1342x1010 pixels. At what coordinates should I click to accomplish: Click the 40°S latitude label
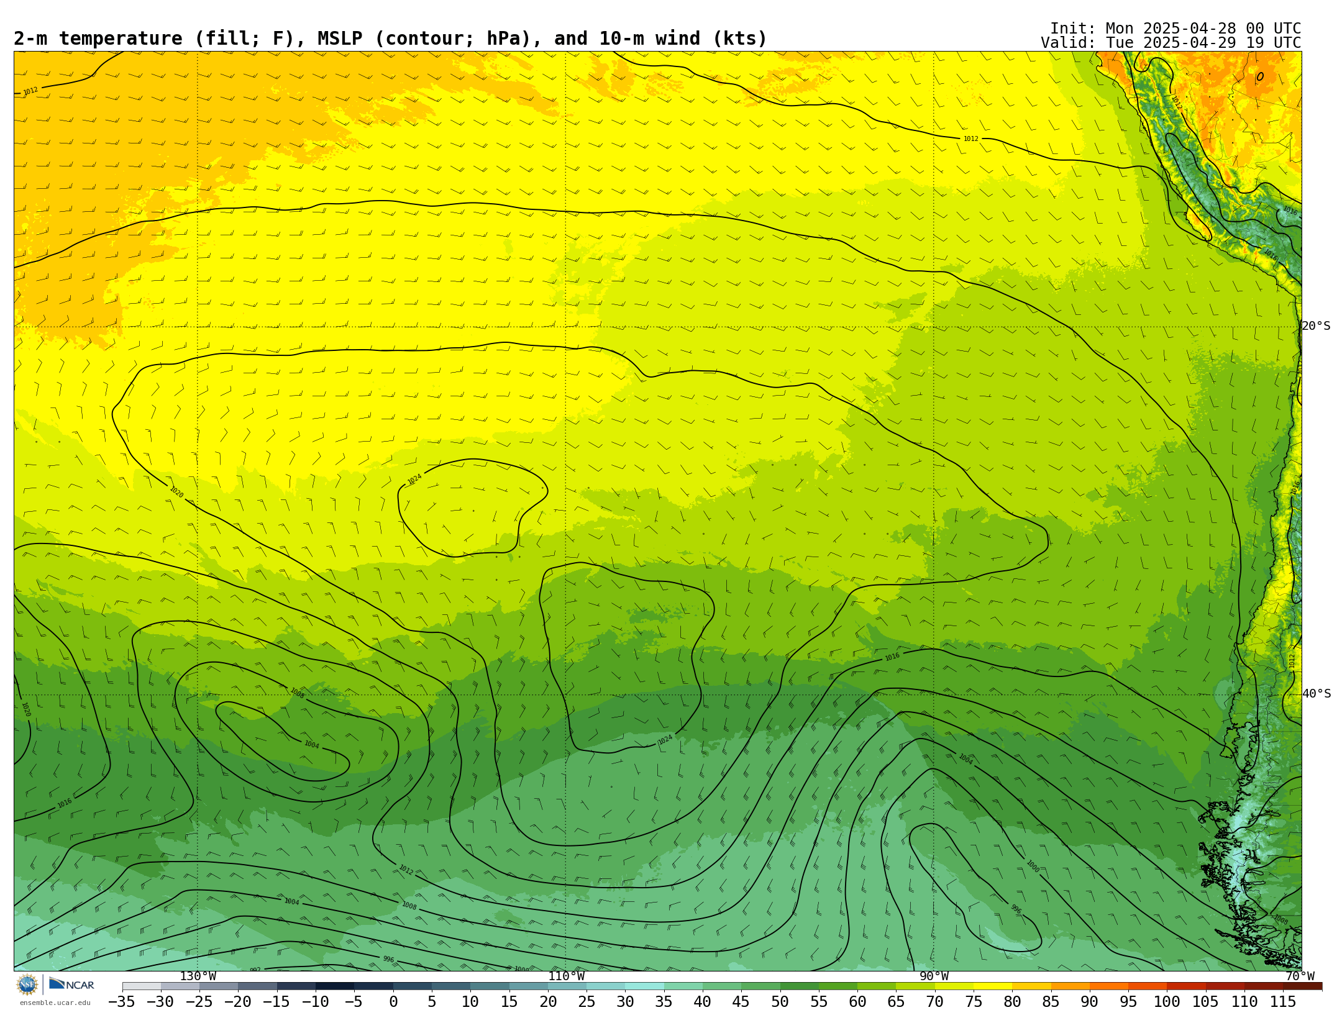pyautogui.click(x=1316, y=694)
